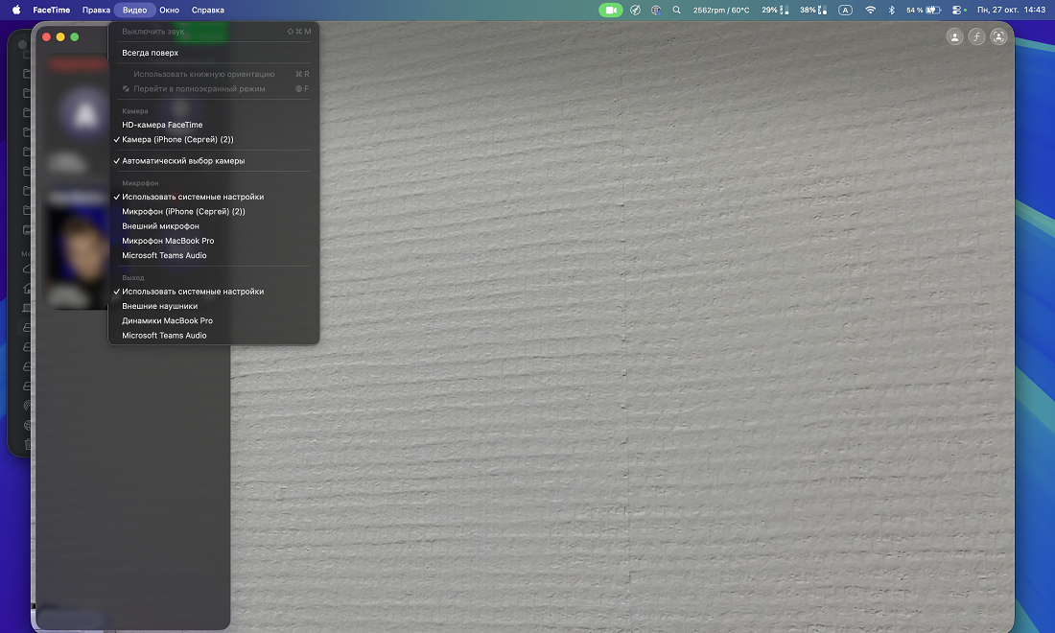The image size is (1055, 633).
Task: Click the video effects 'f' icon
Action: point(976,36)
